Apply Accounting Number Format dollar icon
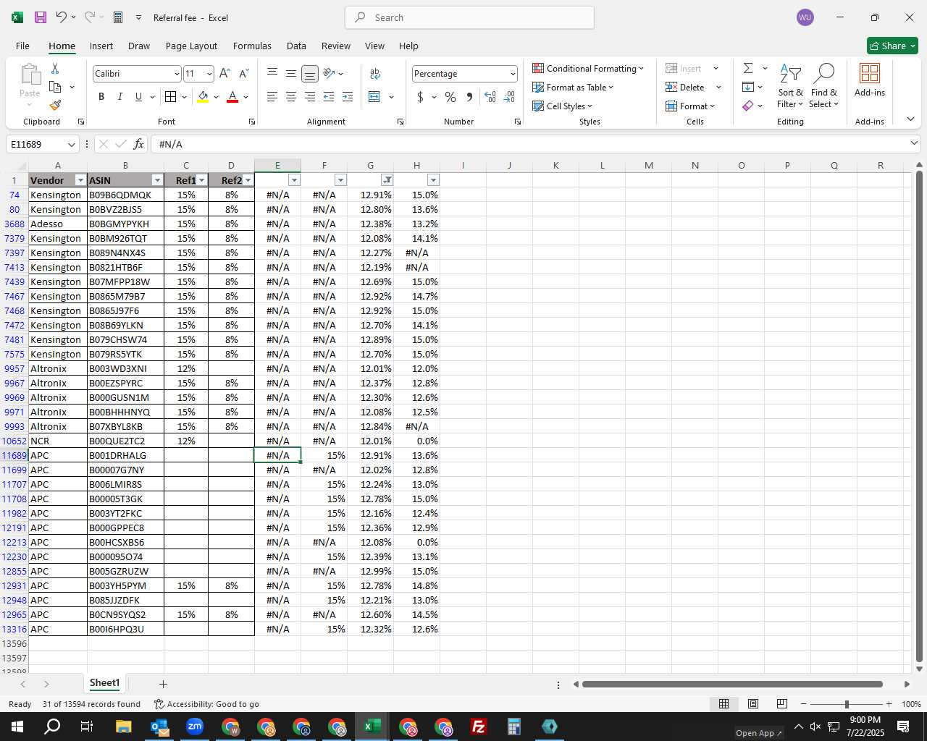The width and height of the screenshot is (927, 741). coord(420,96)
